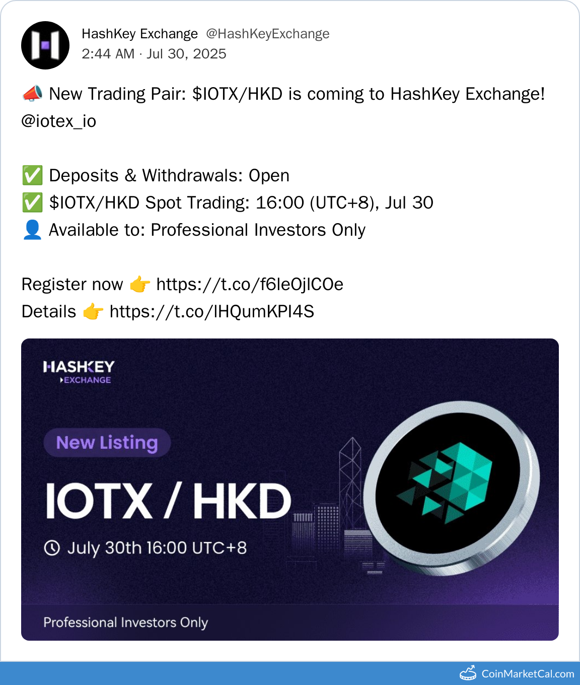
Task: Click the HashKey Exchange logo in banner
Action: pyautogui.click(x=79, y=372)
